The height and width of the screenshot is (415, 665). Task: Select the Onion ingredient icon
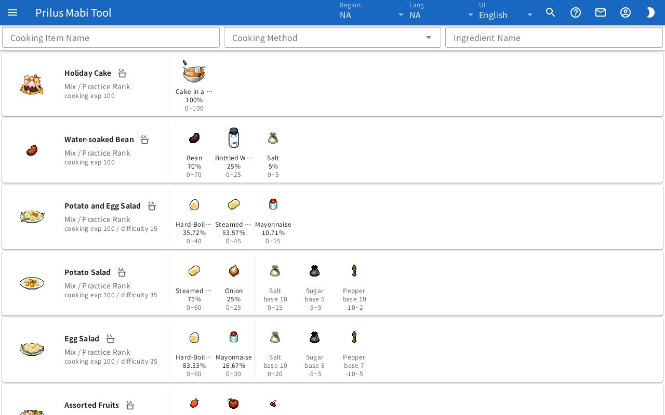234,271
